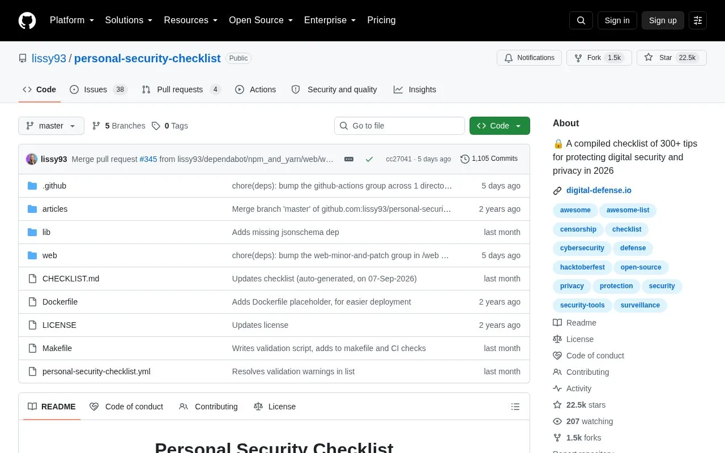Open 5 Branches link
725x453 pixels.
pos(118,126)
